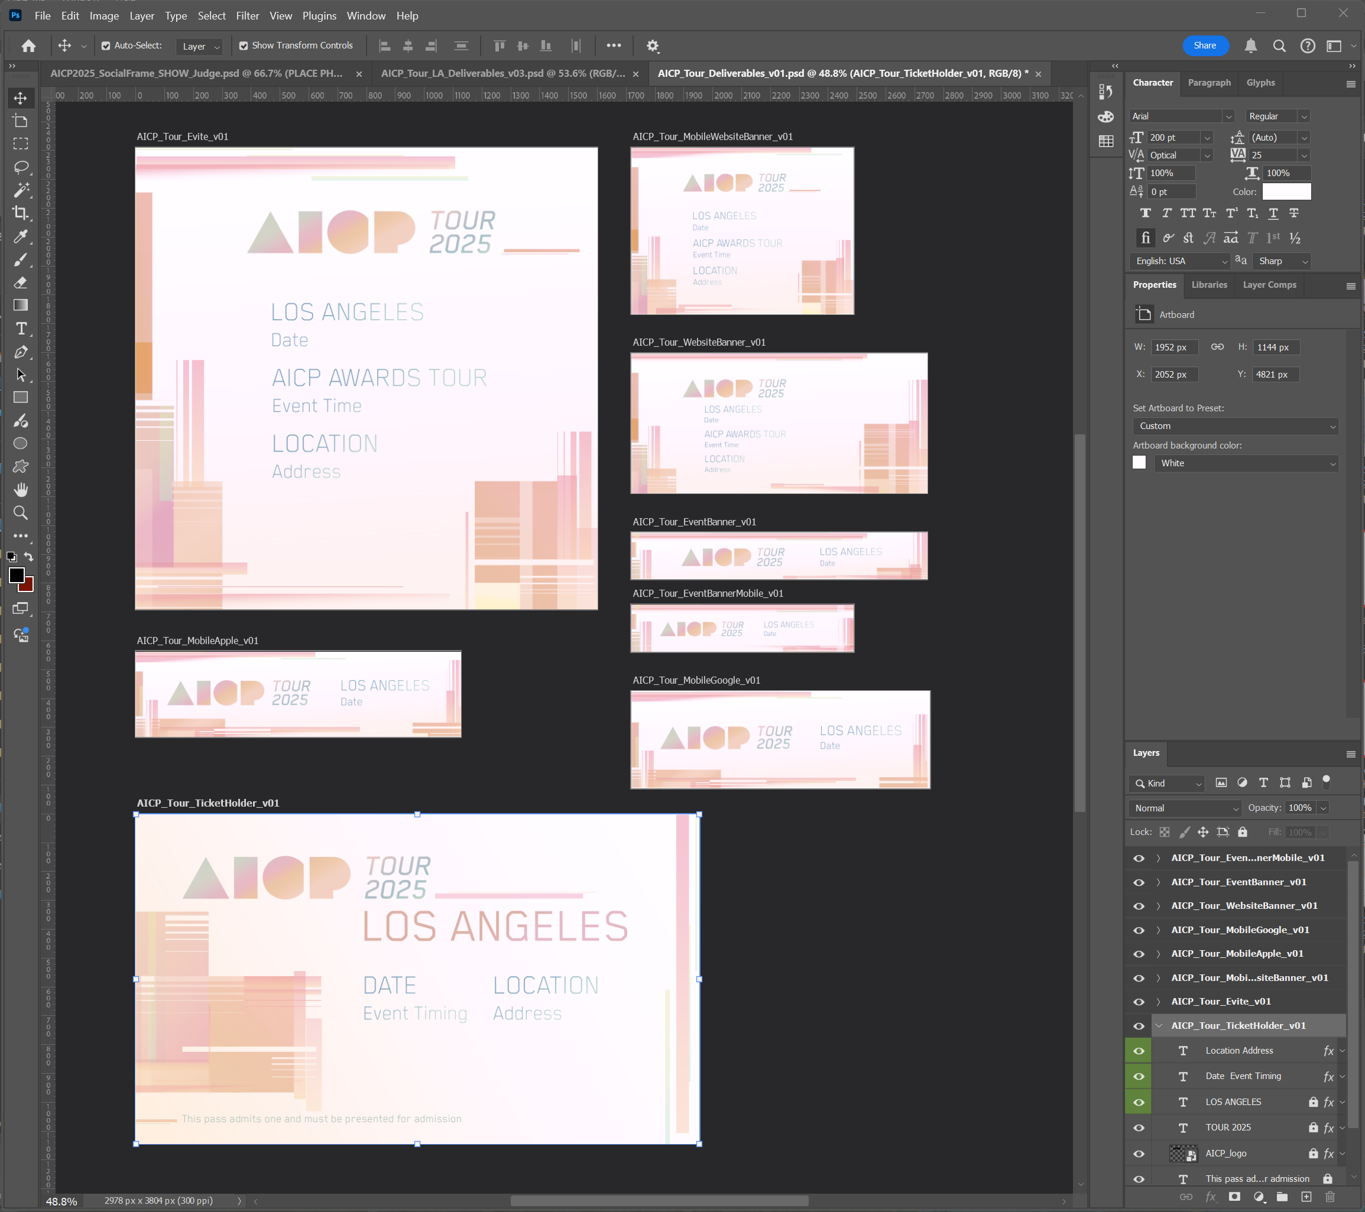The image size is (1365, 1212).
Task: Select the Pen tool
Action: [21, 352]
